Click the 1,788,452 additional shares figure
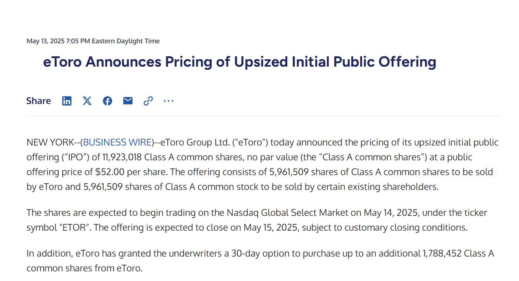The width and height of the screenshot is (519, 281). click(442, 254)
